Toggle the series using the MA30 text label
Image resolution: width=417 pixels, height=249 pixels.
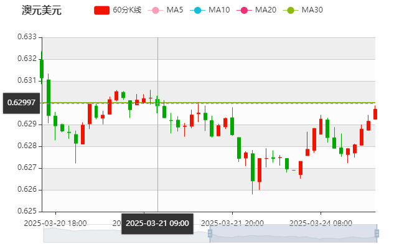click(x=312, y=11)
